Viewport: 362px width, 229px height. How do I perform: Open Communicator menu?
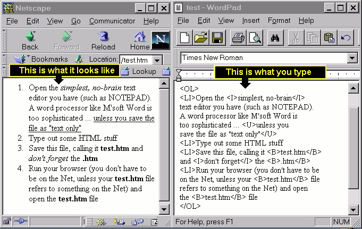pyautogui.click(x=112, y=21)
